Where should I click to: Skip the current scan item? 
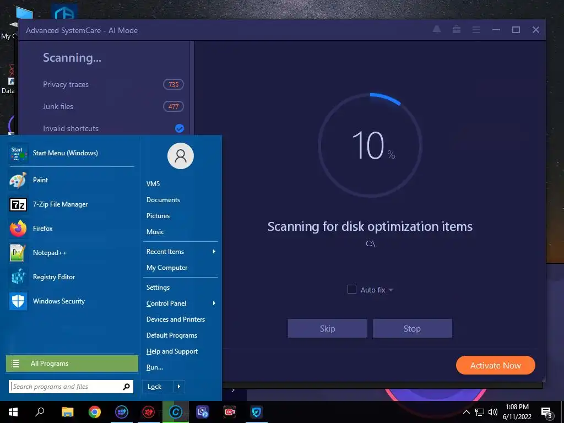pyautogui.click(x=327, y=328)
